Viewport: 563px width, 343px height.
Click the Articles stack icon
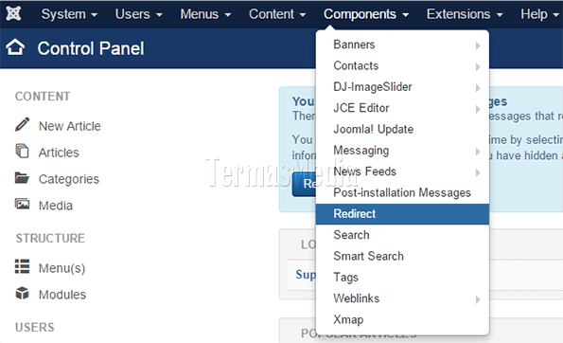22,151
